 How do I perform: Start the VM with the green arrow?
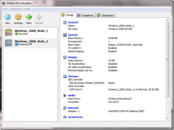point(29,17)
